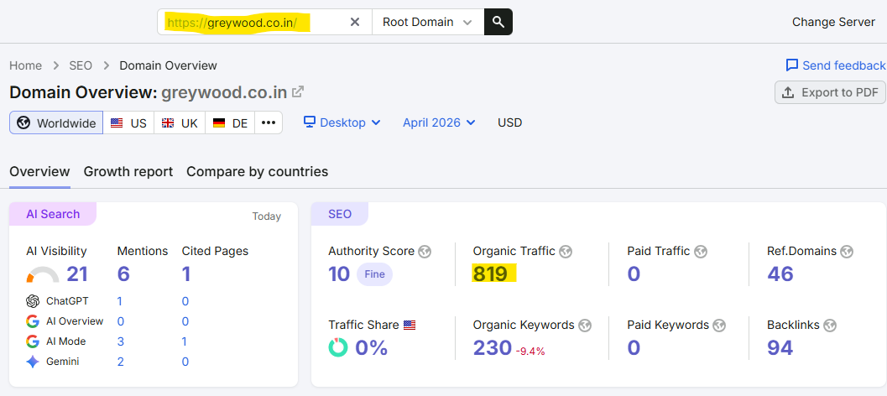887x396 pixels.
Task: Click USD currency label
Action: (x=509, y=122)
